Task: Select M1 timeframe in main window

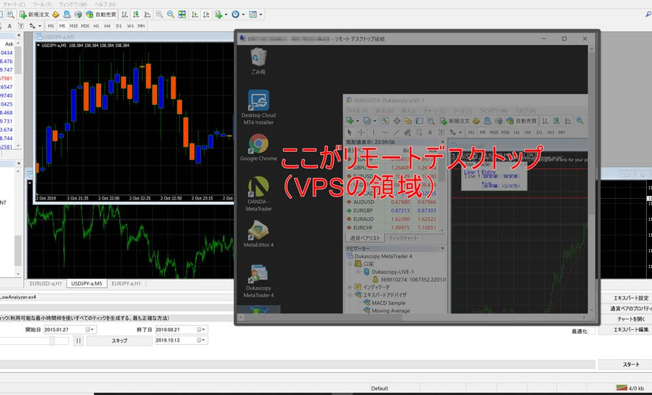Action: 51,26
